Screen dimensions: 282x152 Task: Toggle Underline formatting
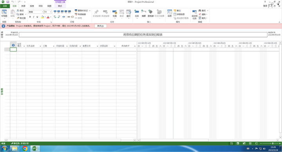(x=37, y=17)
